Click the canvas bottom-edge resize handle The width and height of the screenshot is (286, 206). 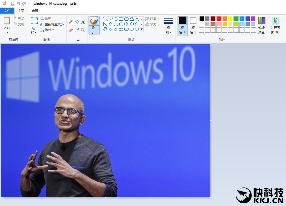(106, 197)
